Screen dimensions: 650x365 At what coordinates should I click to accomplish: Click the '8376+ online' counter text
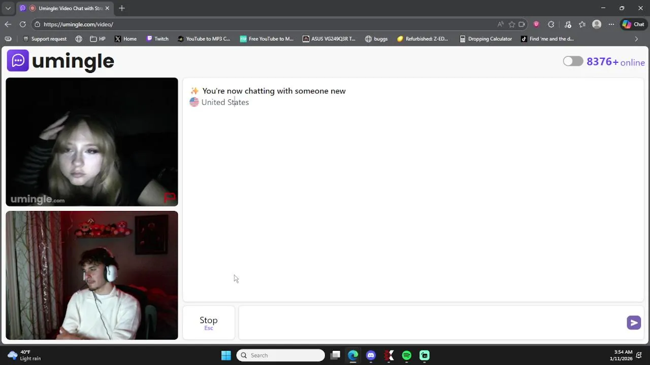coord(615,62)
